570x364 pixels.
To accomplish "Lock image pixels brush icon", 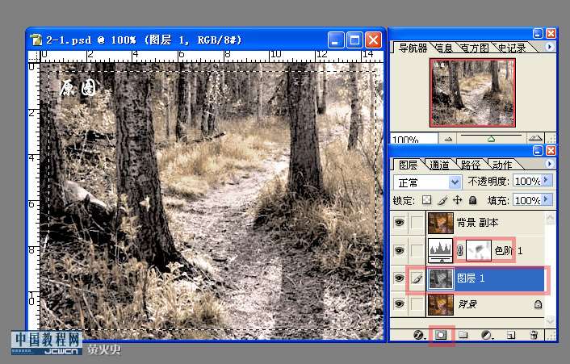I will pos(442,200).
